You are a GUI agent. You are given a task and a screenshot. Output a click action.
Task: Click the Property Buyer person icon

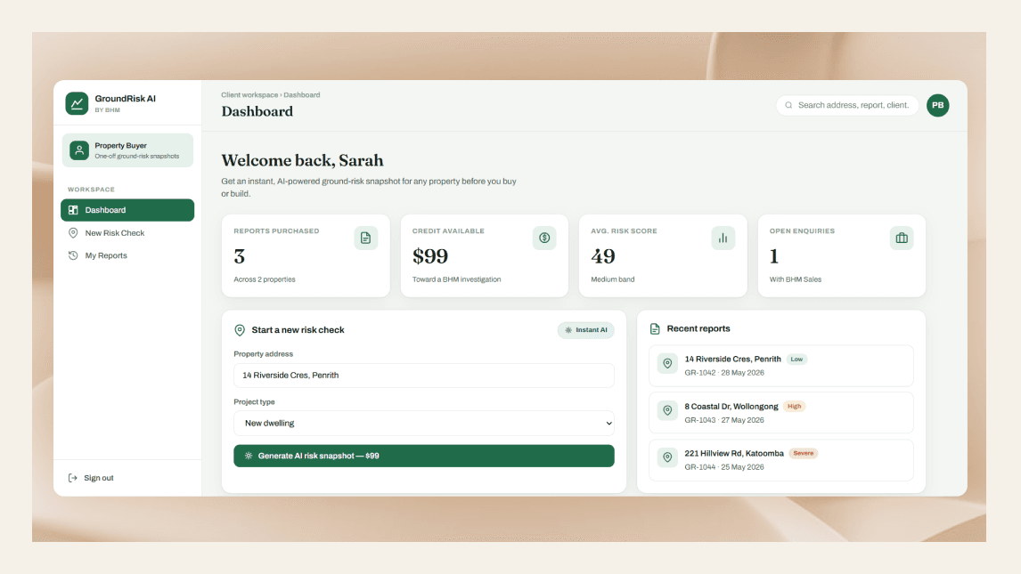pyautogui.click(x=79, y=150)
